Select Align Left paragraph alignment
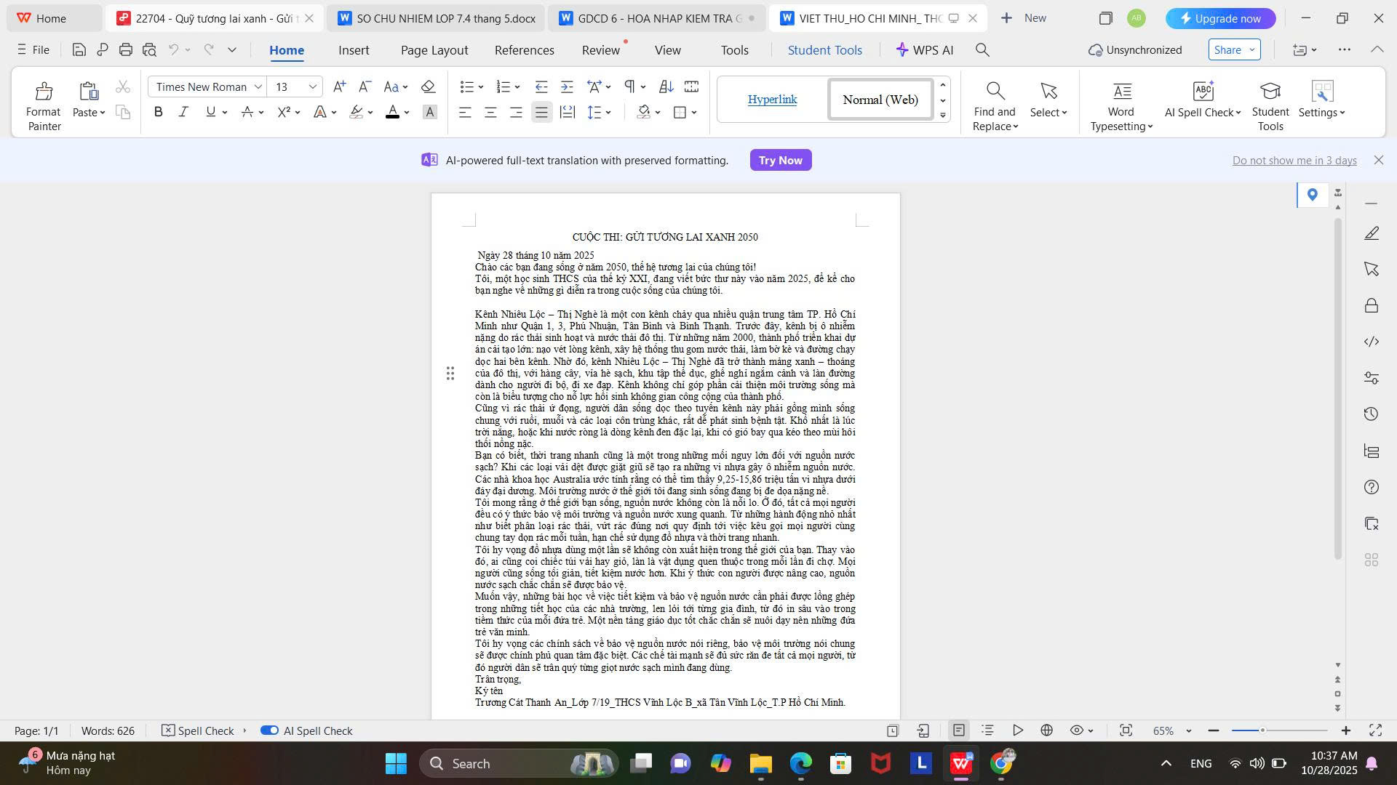Screen dimensions: 1397x785 [x=465, y=112]
